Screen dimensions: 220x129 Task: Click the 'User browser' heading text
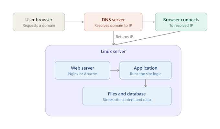click(39, 20)
